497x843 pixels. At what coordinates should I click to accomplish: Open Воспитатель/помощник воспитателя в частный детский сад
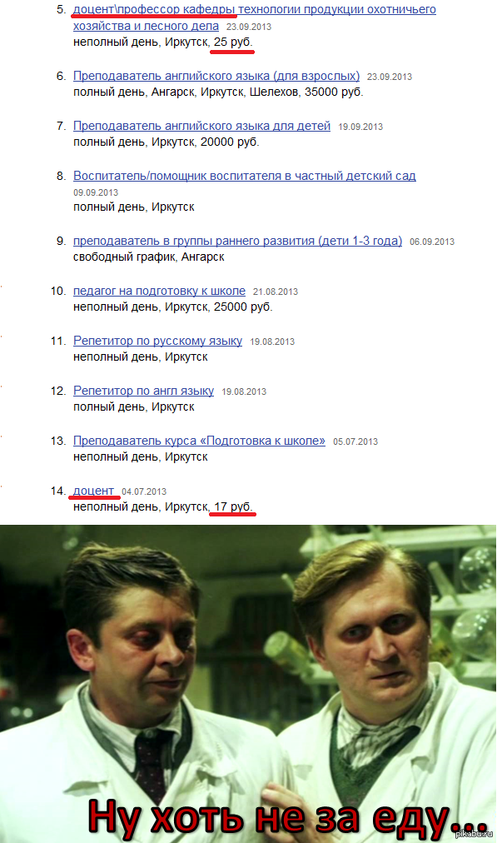245,176
